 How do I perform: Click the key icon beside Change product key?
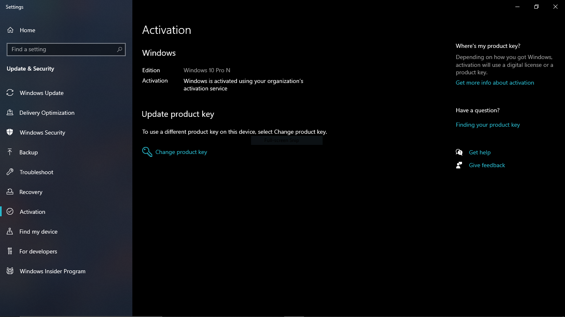pyautogui.click(x=147, y=152)
